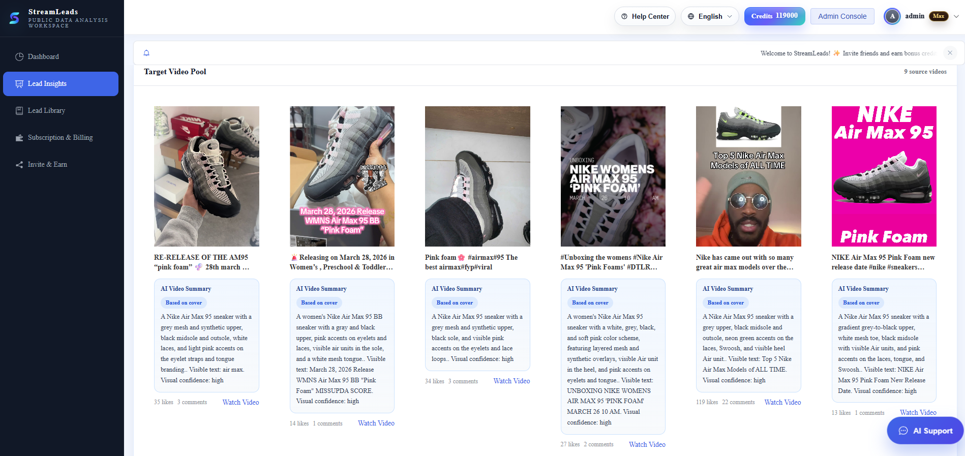
Task: Open Lead Library menu item
Action: 61,110
